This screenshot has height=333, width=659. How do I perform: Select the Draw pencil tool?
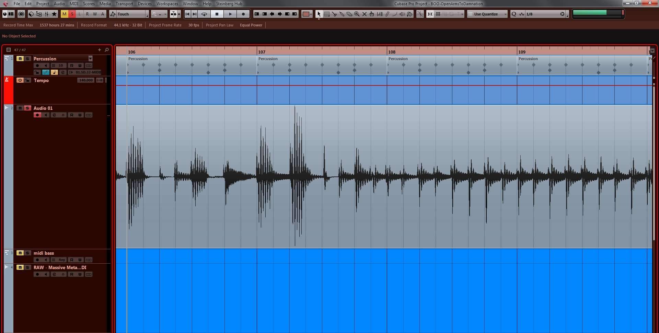coord(387,14)
